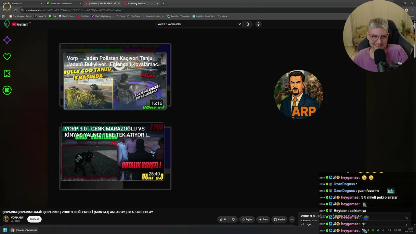This screenshot has height=234, width=416.
Task: Open more actions three-dot menu under video
Action: tap(292, 219)
